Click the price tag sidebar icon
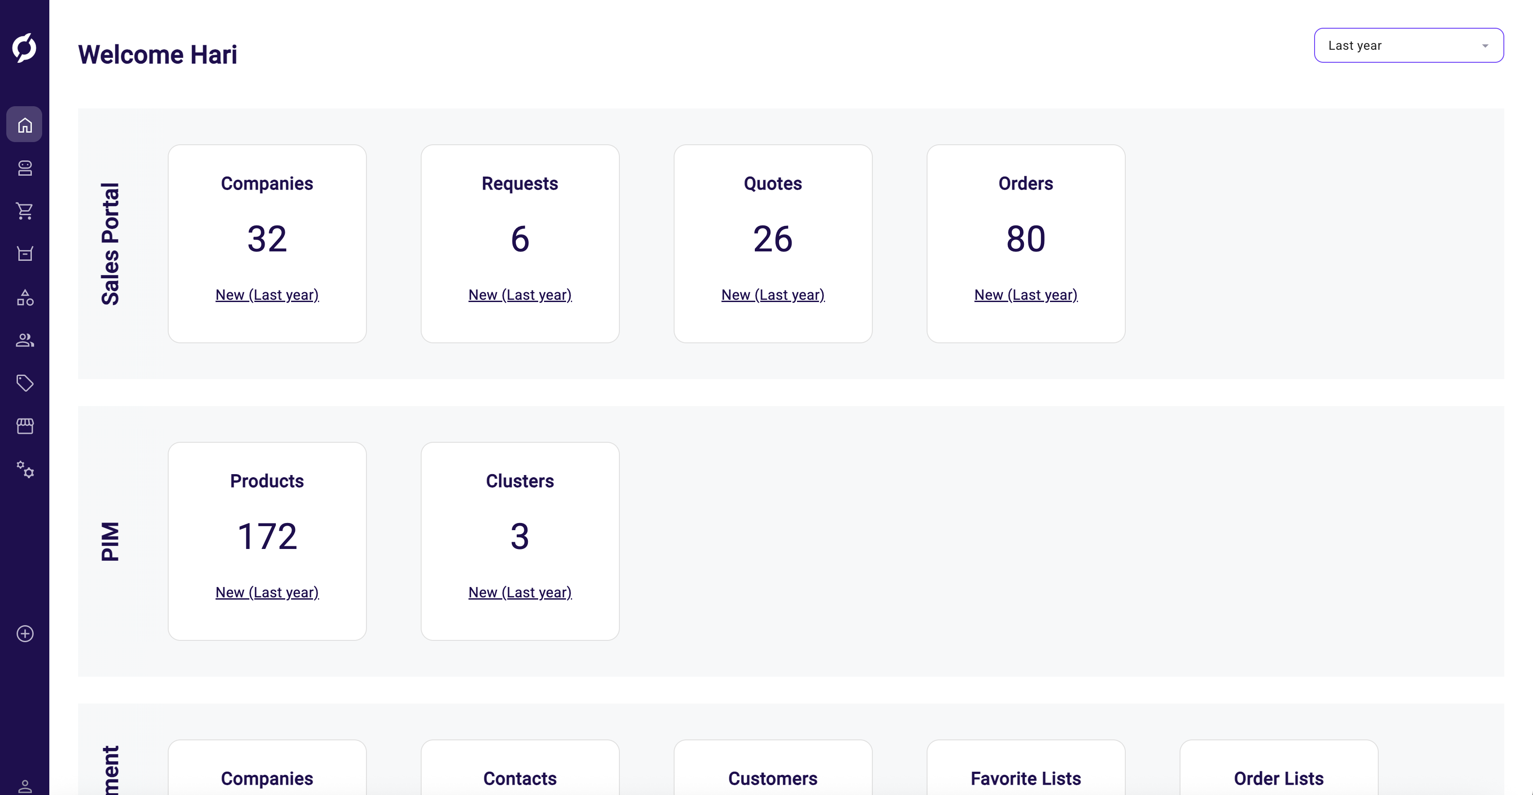 pyautogui.click(x=24, y=383)
